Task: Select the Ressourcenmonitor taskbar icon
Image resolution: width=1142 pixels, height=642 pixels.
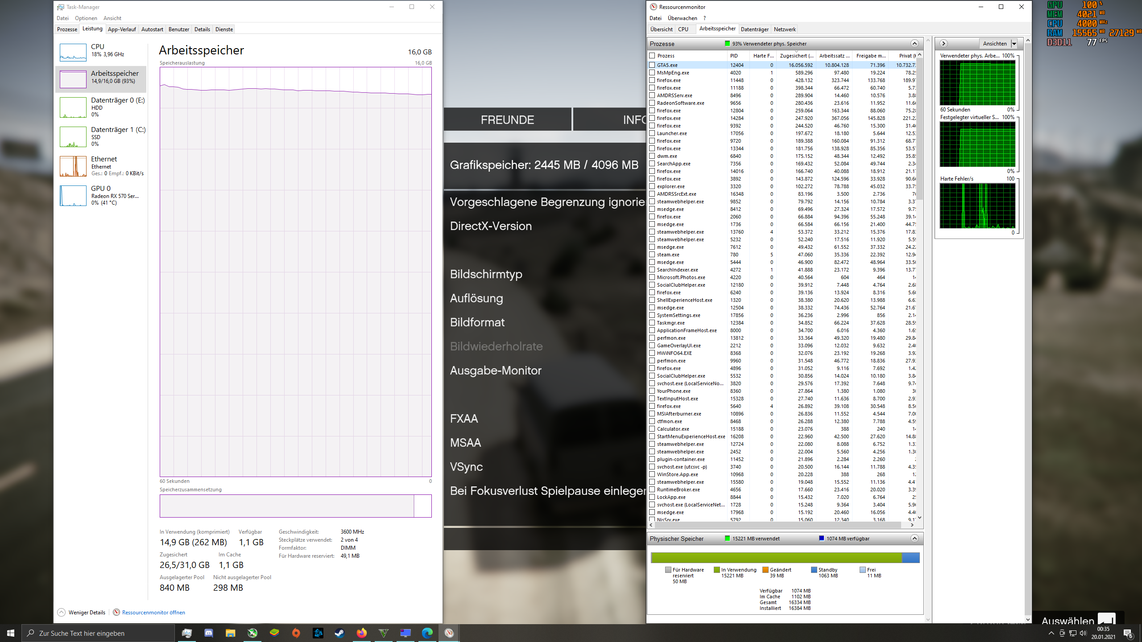Action: [x=449, y=633]
